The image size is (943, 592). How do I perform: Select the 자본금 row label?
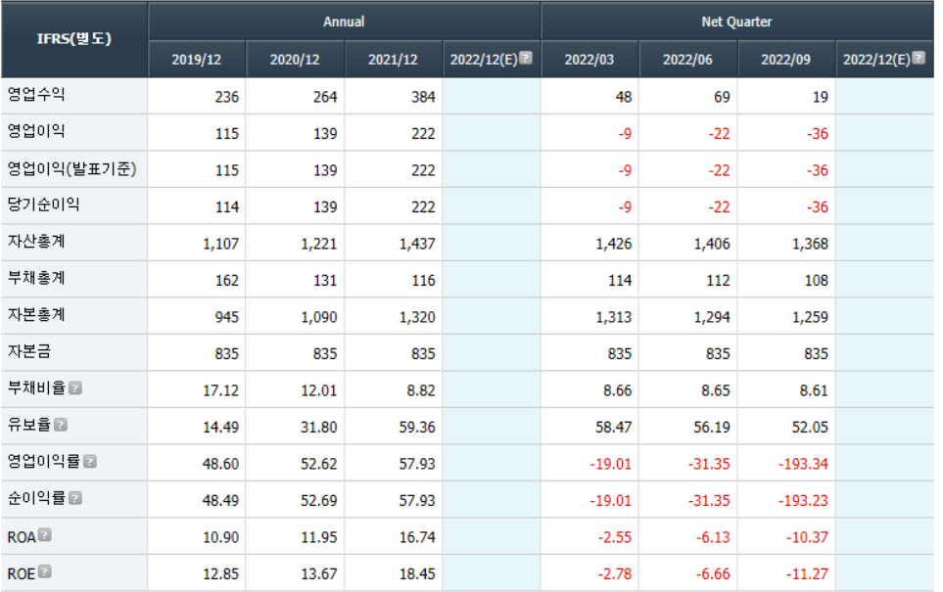click(28, 351)
